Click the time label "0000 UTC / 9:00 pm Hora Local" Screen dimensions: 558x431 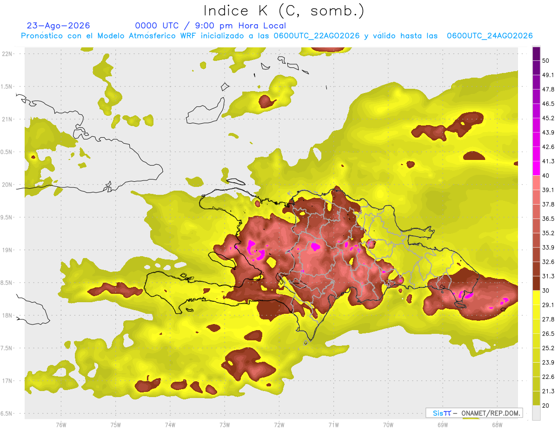[211, 26]
